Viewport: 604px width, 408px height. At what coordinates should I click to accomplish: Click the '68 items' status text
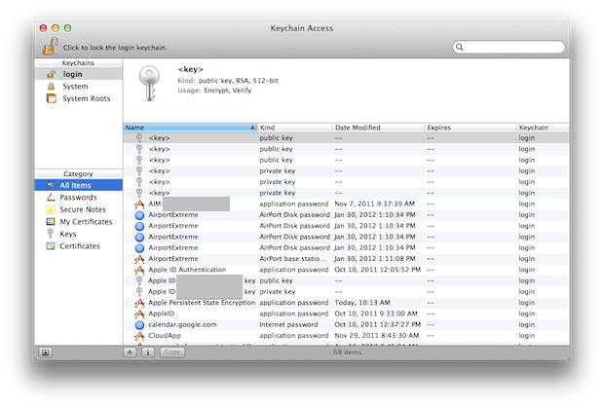tap(347, 352)
